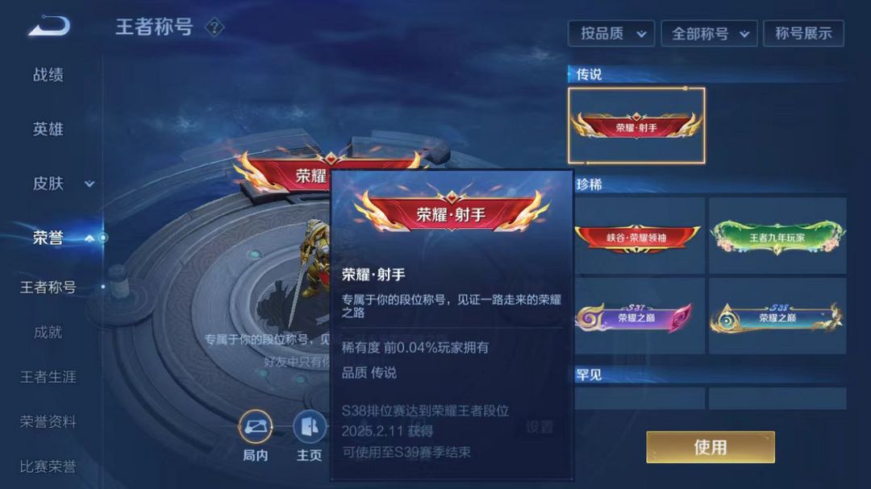Open the help question mark icon

(x=215, y=27)
